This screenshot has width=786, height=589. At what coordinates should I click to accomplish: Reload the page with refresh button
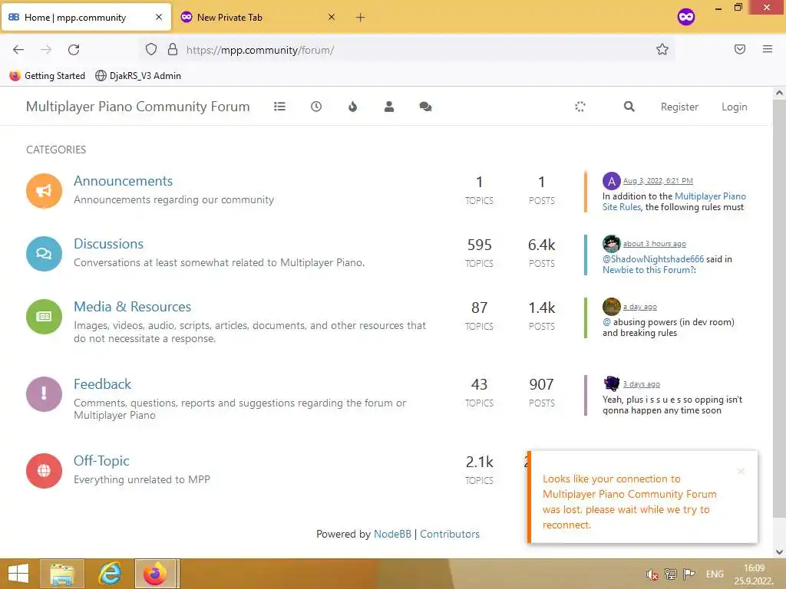pos(74,50)
